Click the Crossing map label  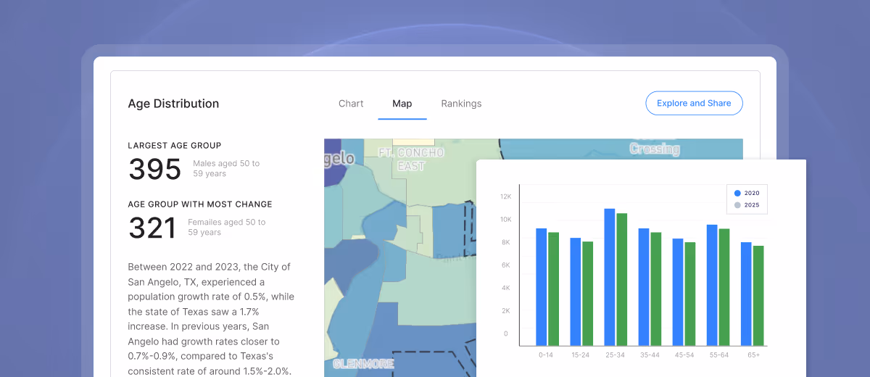pos(655,149)
